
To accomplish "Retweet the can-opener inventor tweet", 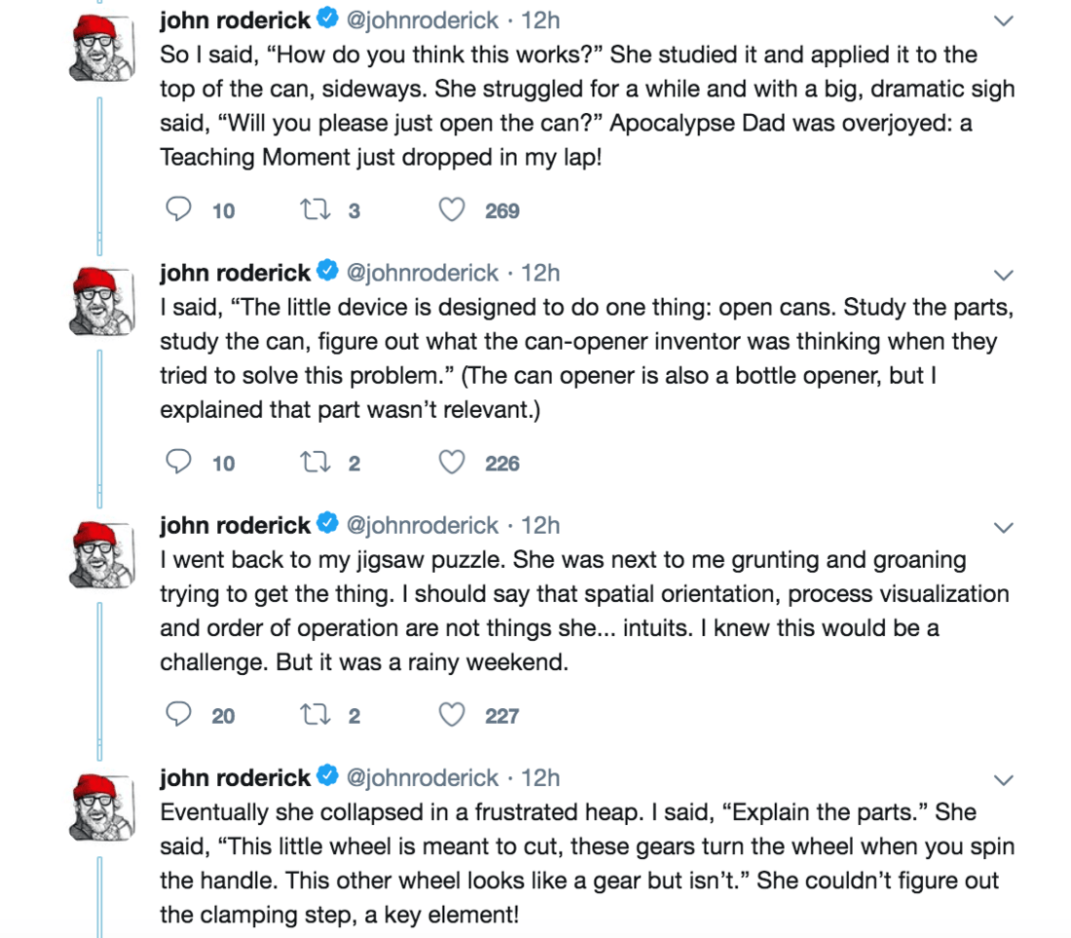I will (x=315, y=463).
